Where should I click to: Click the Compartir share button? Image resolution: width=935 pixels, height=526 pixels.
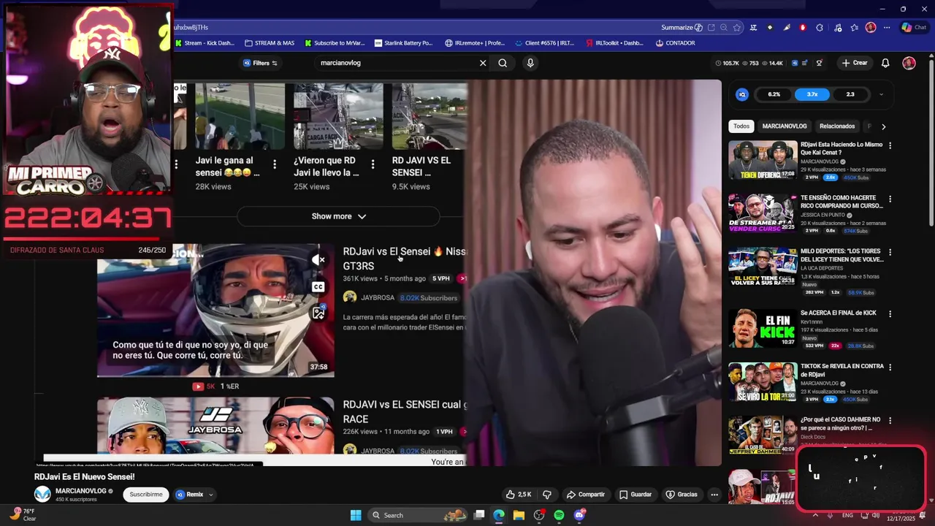(x=586, y=495)
